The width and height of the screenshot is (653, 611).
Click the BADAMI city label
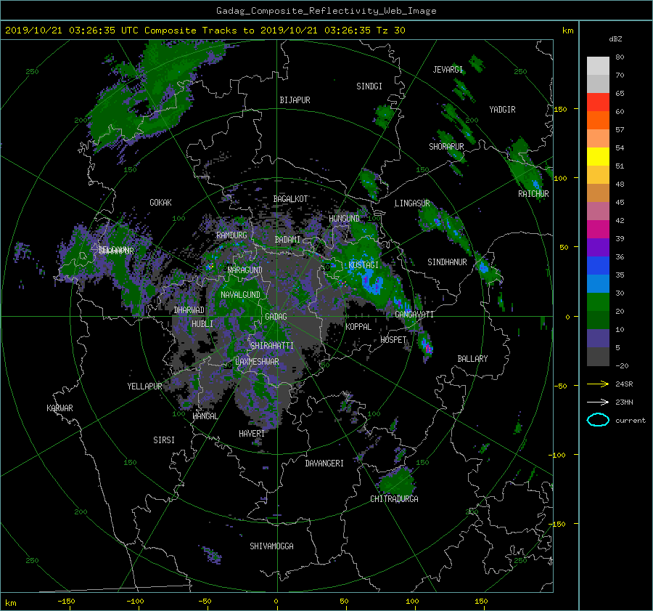(287, 240)
